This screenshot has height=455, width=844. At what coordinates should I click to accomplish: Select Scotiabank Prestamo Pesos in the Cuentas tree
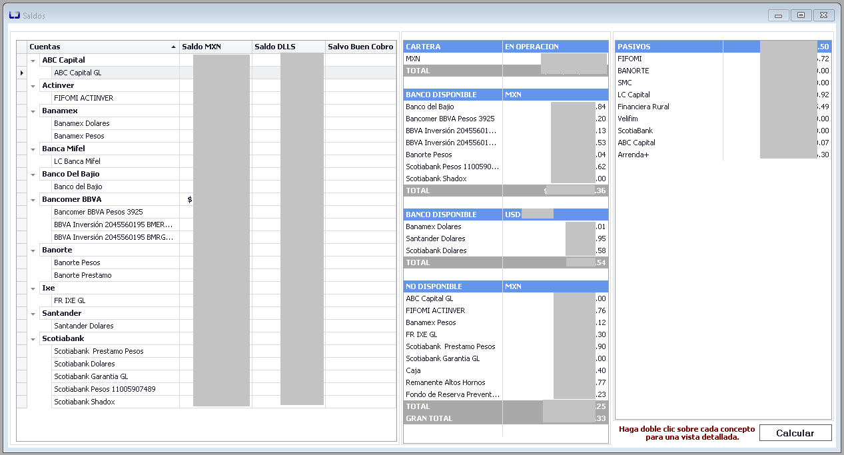coord(99,351)
